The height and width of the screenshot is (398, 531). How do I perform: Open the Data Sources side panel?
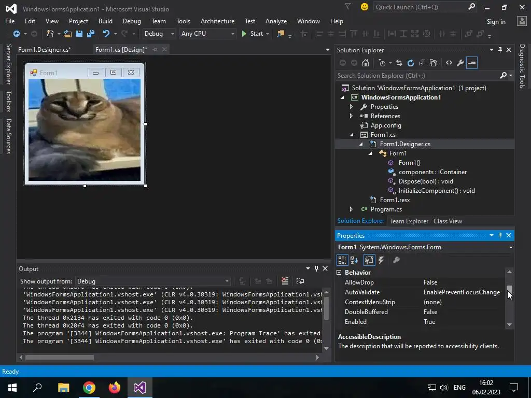(8, 136)
